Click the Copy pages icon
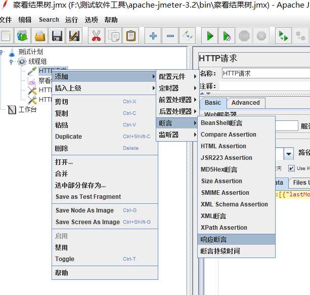This screenshot has height=295, width=310. (x=114, y=36)
